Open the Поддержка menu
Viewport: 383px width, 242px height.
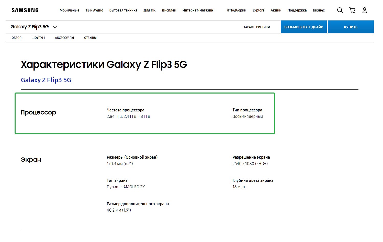tap(297, 10)
